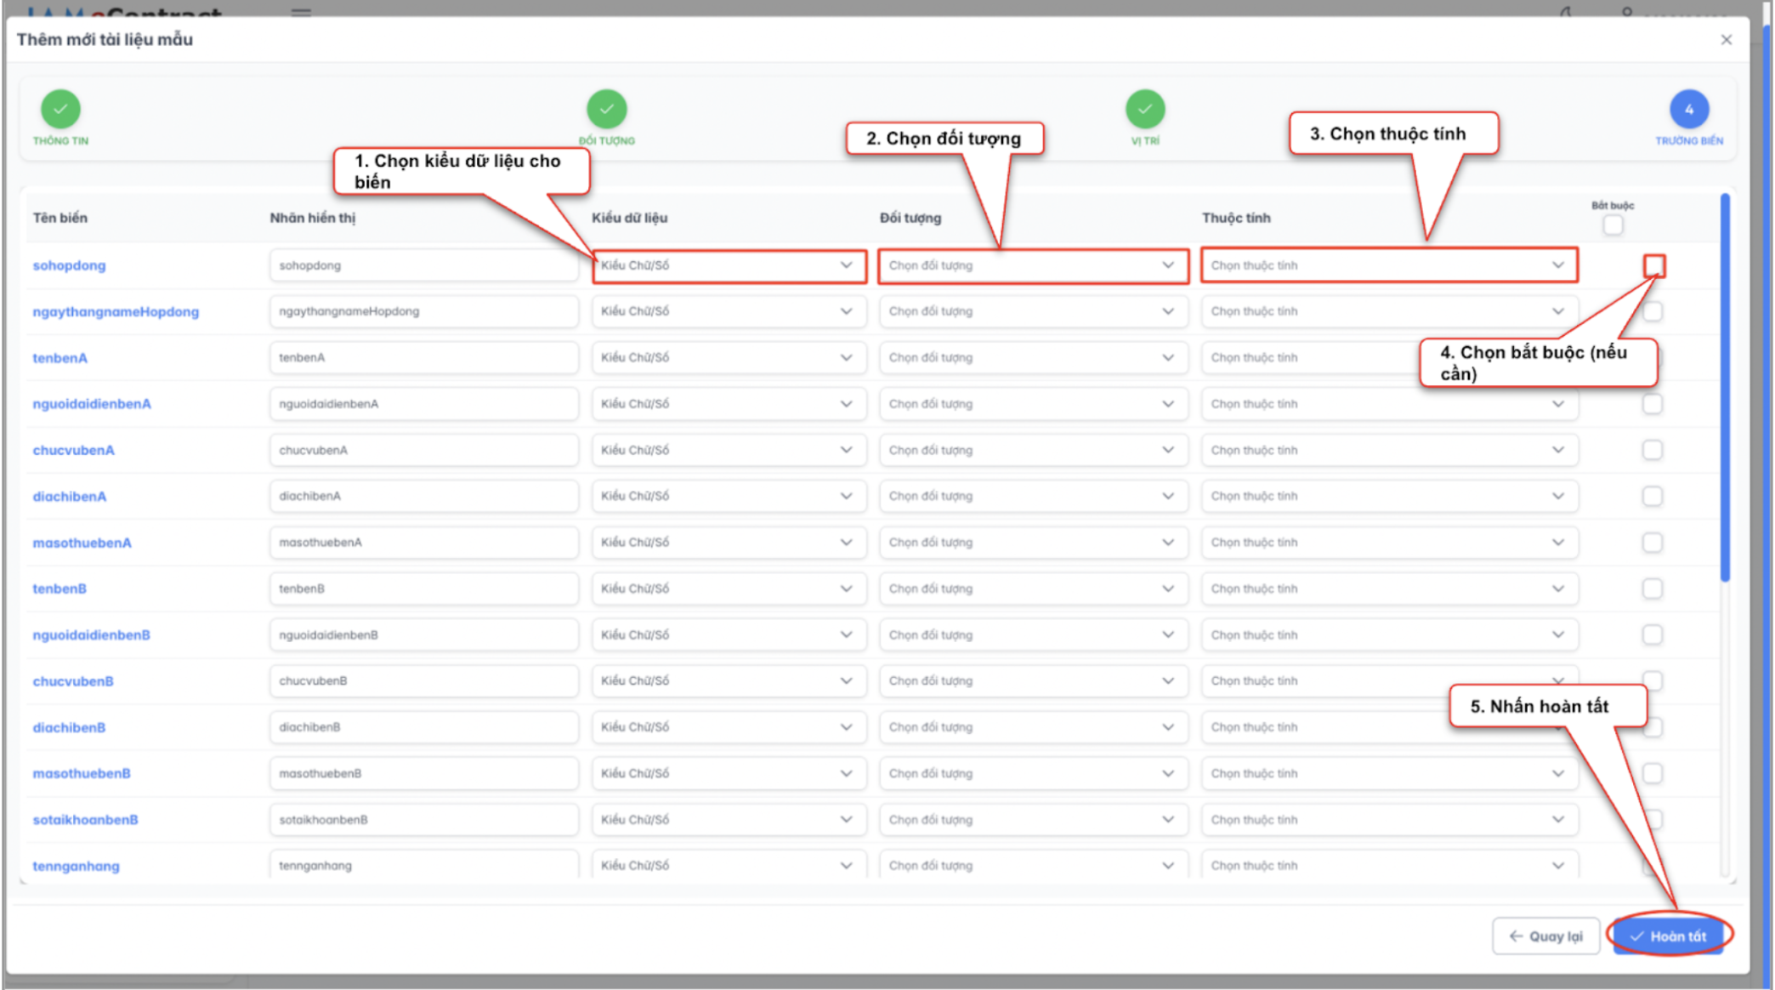Click chevron arrow of tenbenA Đối tượng field

(1168, 358)
